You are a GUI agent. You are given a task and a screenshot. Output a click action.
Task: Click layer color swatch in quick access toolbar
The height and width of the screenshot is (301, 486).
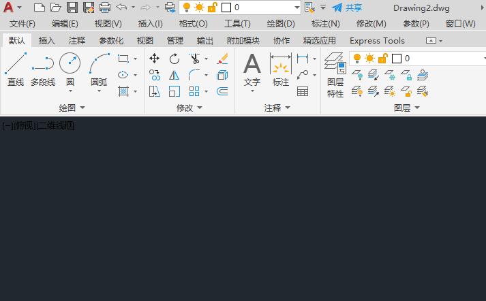tap(226, 7)
